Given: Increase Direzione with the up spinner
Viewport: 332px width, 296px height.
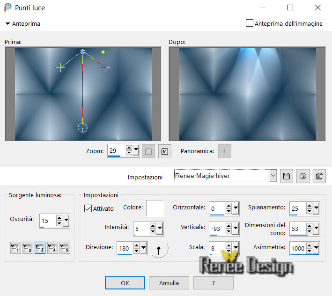Looking at the screenshot, I should tap(137, 245).
